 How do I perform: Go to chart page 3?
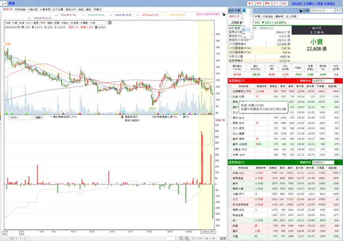12,239
